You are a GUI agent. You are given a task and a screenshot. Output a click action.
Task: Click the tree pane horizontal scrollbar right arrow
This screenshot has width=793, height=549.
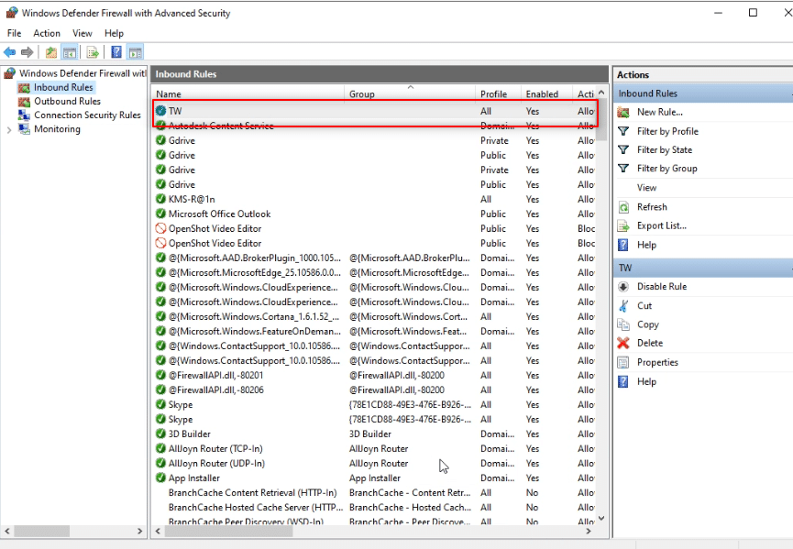tap(140, 531)
